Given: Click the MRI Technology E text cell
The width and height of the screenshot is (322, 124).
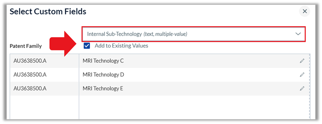Looking at the screenshot, I should [103, 88].
